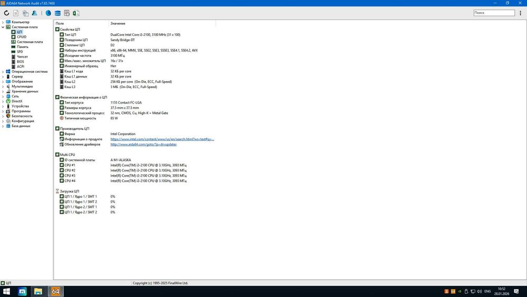
Task: Open the taskbar clock showing 10:52
Action: [x=502, y=291]
